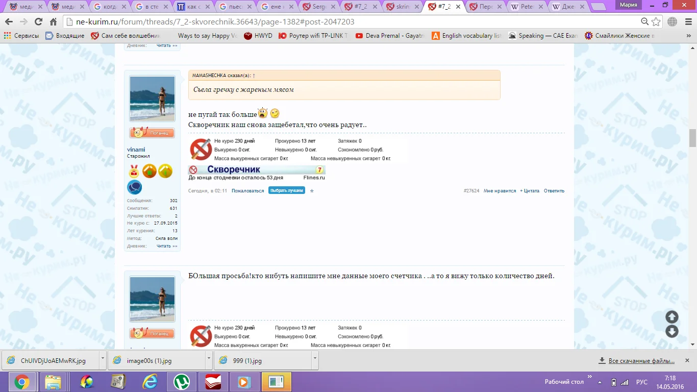Viewport: 697px width, 392px height.
Task: Open the browser home page
Action: [53, 22]
